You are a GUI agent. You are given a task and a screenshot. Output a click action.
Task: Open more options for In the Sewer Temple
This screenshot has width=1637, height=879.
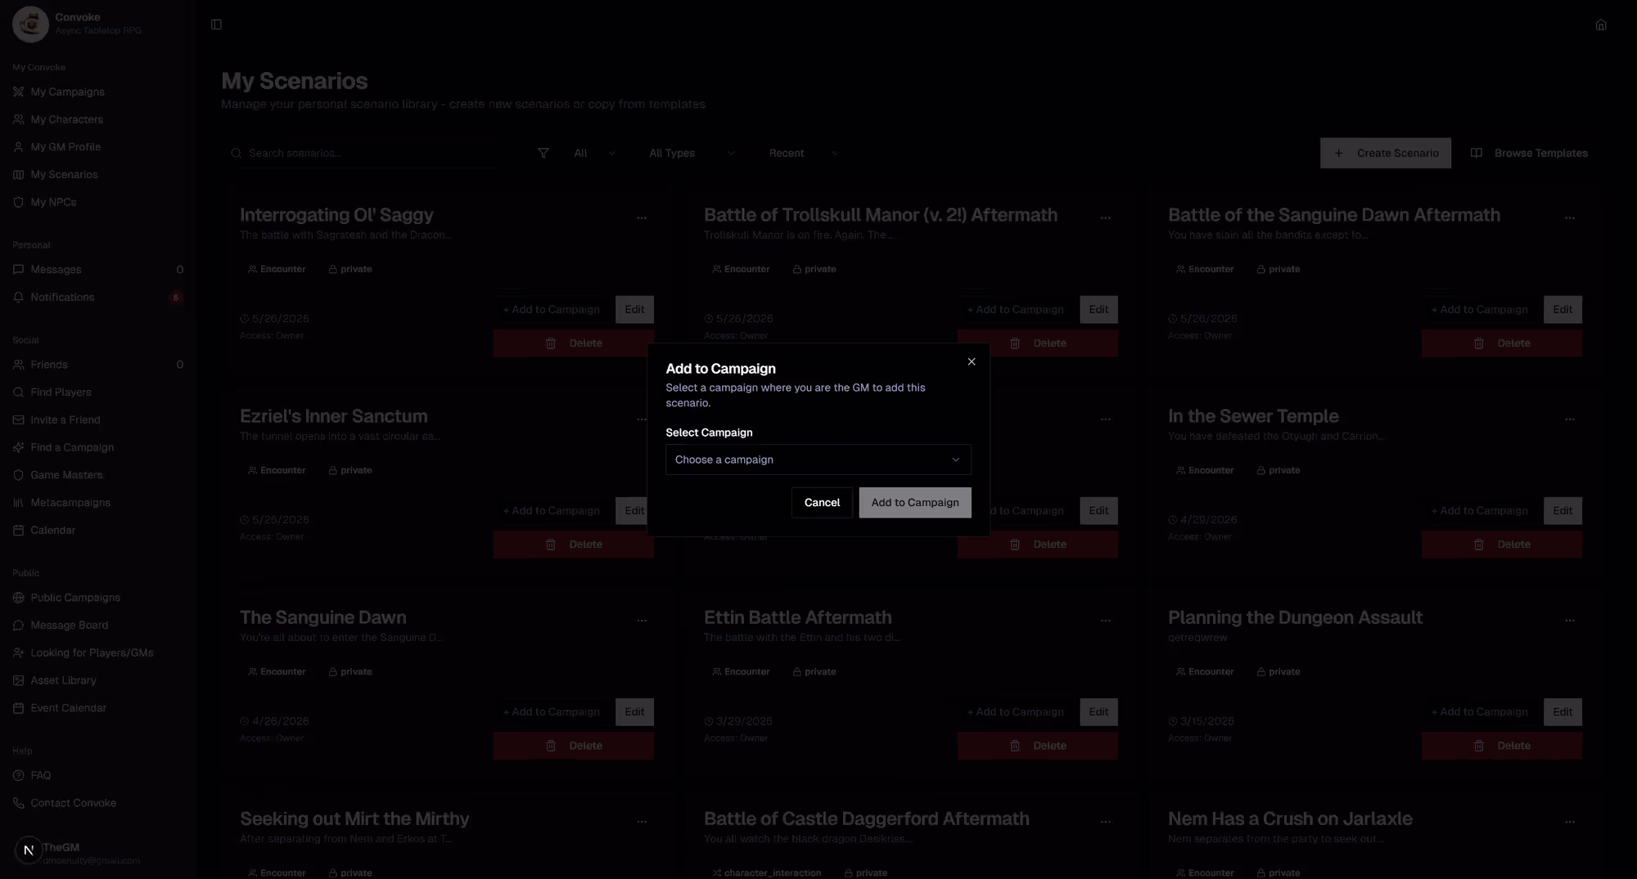coord(1570,419)
